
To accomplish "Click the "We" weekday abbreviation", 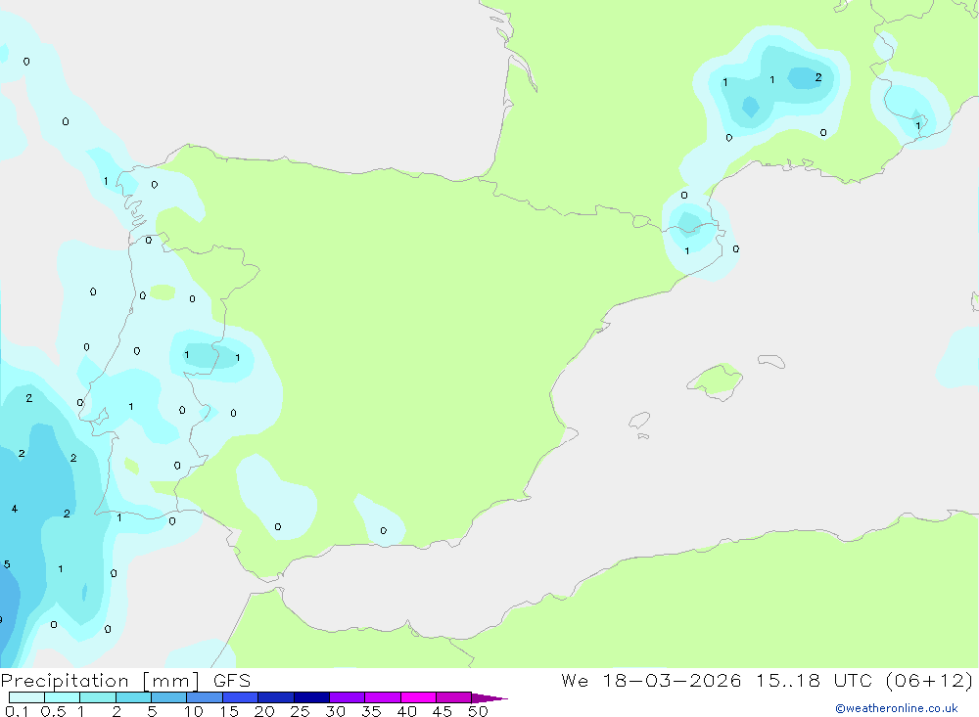I will tap(575, 680).
